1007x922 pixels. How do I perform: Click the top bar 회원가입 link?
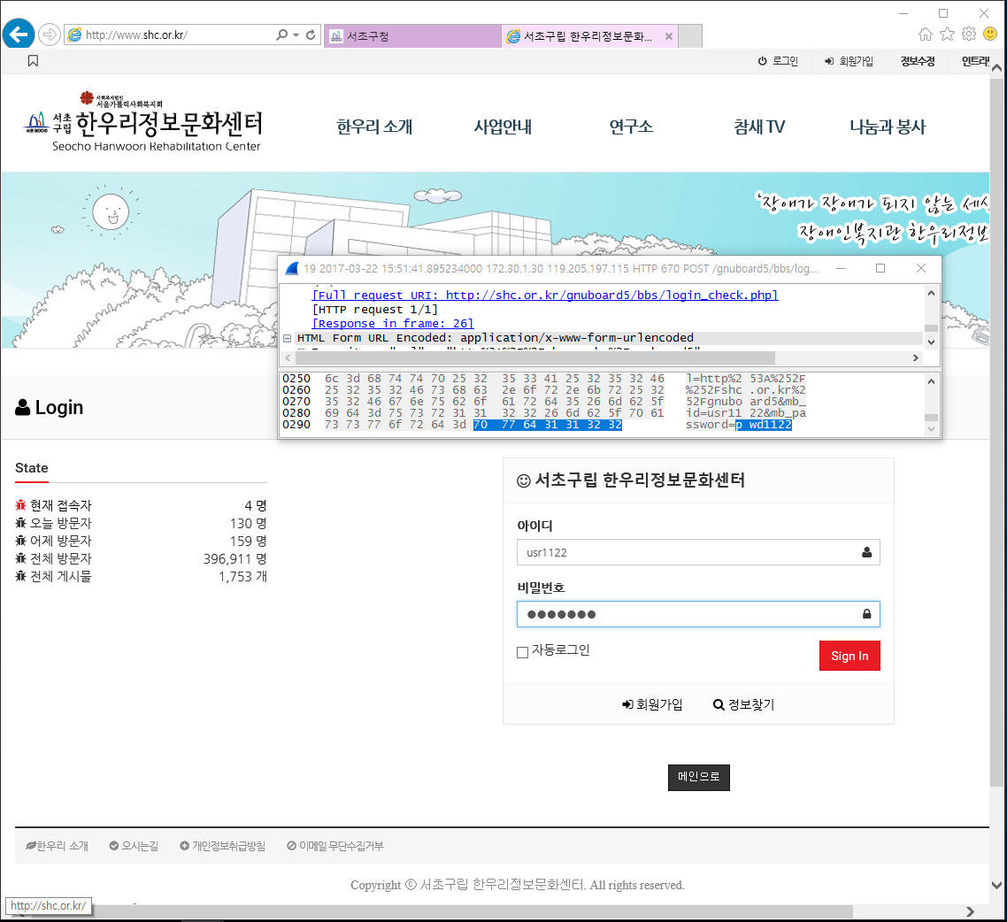[849, 61]
